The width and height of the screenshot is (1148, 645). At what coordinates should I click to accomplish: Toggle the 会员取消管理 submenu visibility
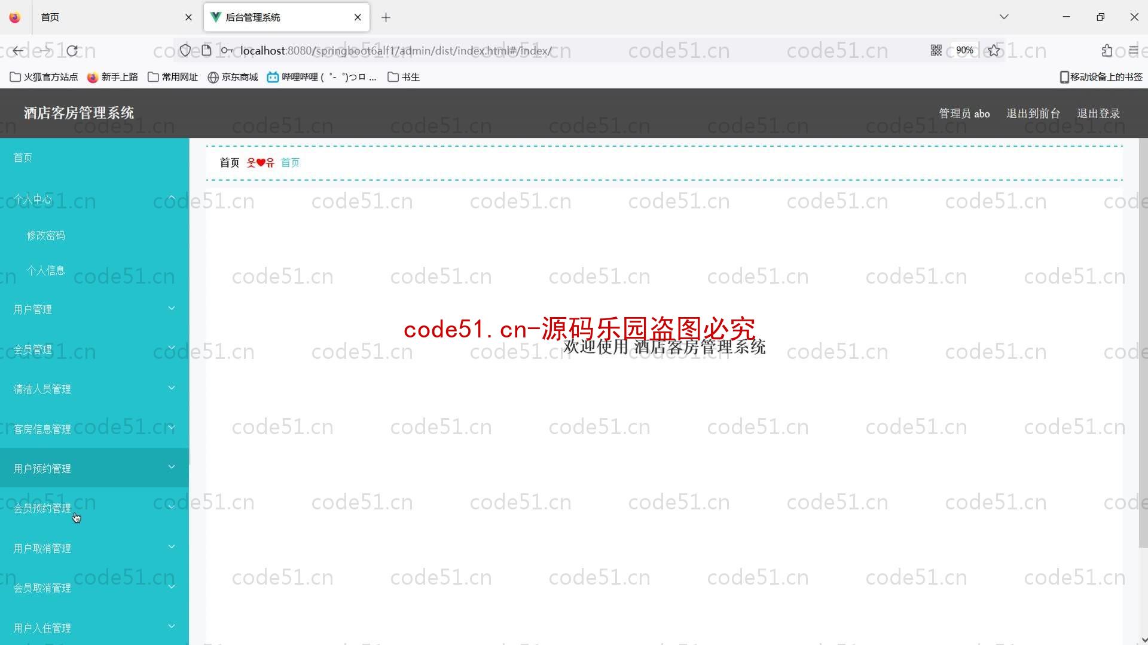(94, 588)
